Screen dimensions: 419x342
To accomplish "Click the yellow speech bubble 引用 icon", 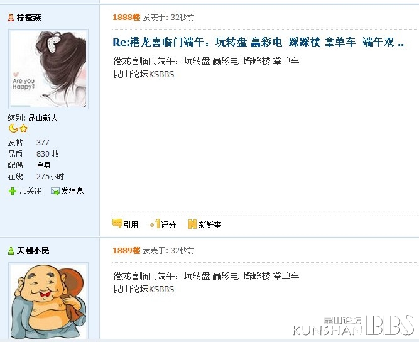I will tap(117, 223).
